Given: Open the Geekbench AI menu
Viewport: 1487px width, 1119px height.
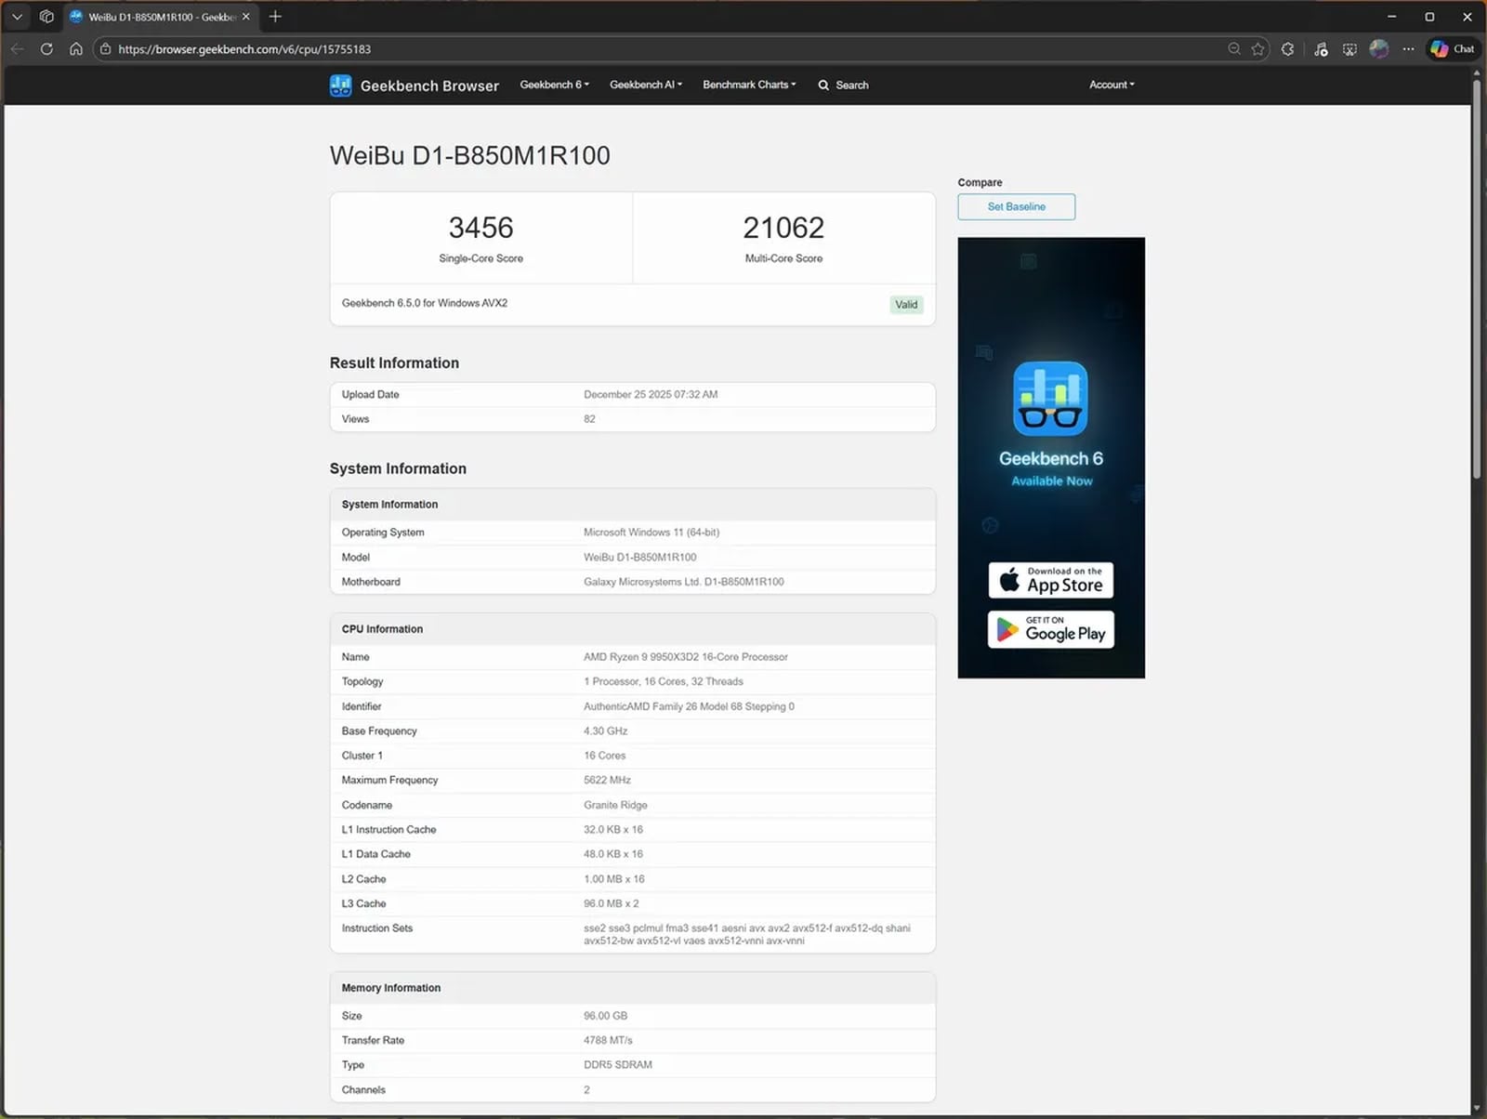Looking at the screenshot, I should coord(645,85).
